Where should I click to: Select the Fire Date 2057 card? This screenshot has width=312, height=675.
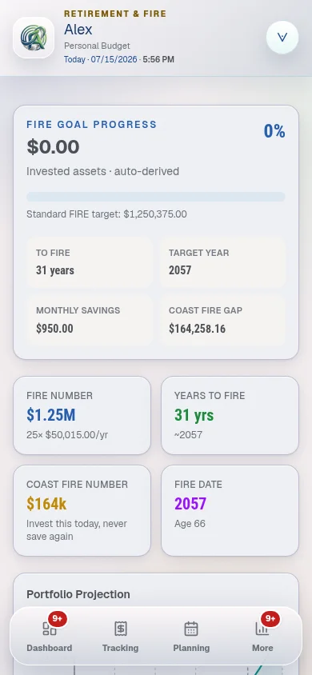click(x=230, y=510)
